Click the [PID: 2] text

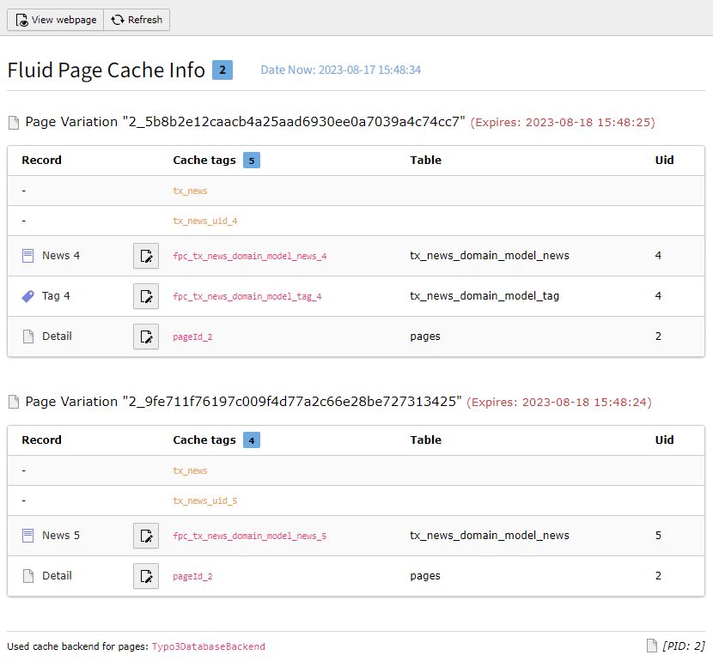(x=684, y=646)
